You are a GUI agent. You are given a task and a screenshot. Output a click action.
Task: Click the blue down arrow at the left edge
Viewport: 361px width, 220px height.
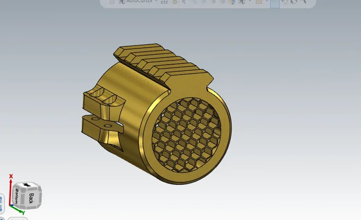click(x=1, y=208)
